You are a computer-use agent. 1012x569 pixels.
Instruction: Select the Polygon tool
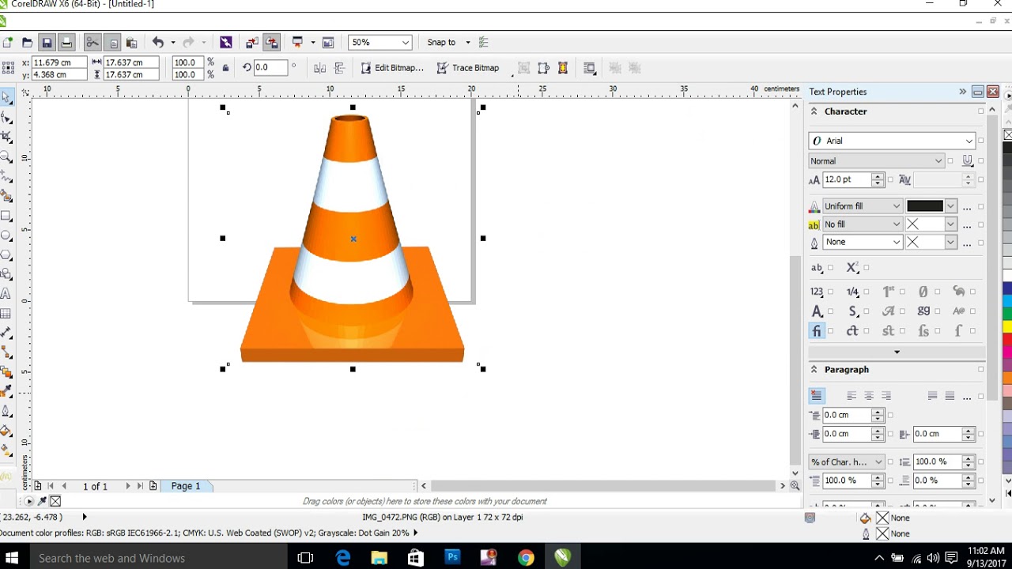click(x=6, y=255)
